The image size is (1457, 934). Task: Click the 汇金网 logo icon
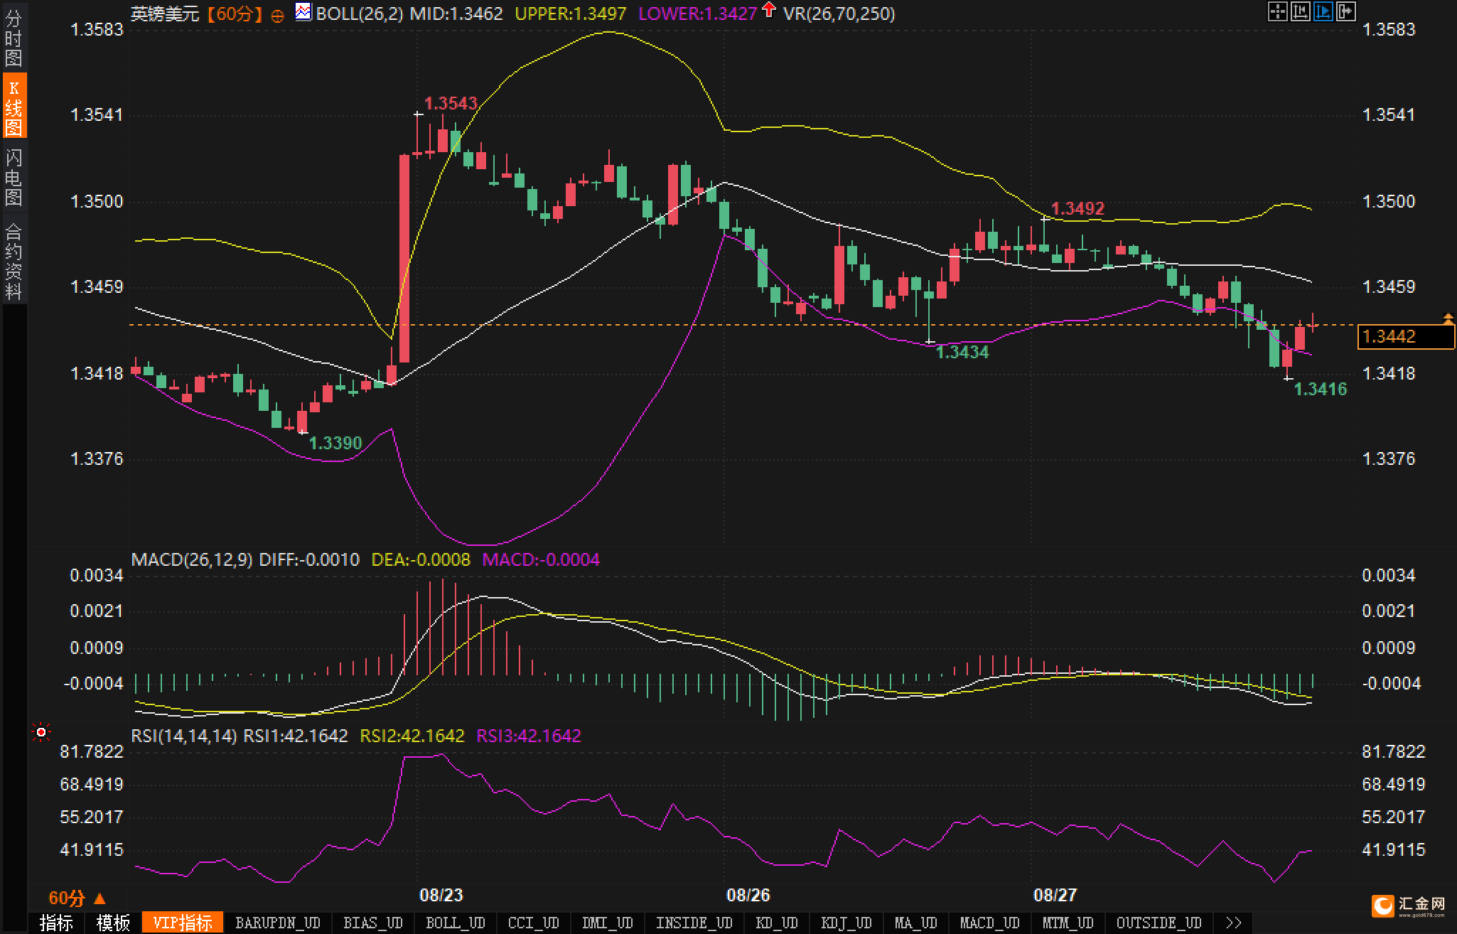click(x=1384, y=906)
